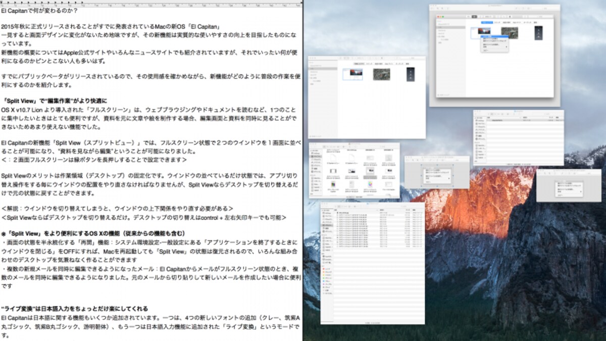Select the small gray window beside the Finder icon window
This screenshot has width=606, height=341.
click(x=437, y=172)
